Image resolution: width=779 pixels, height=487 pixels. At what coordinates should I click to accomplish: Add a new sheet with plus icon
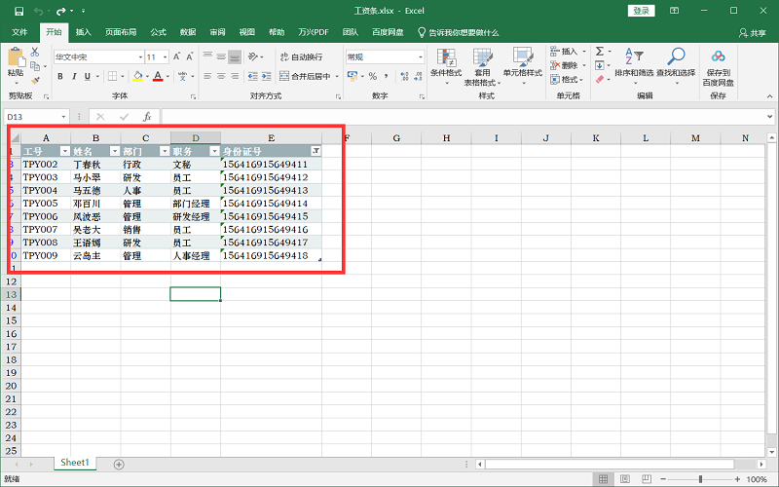point(119,464)
